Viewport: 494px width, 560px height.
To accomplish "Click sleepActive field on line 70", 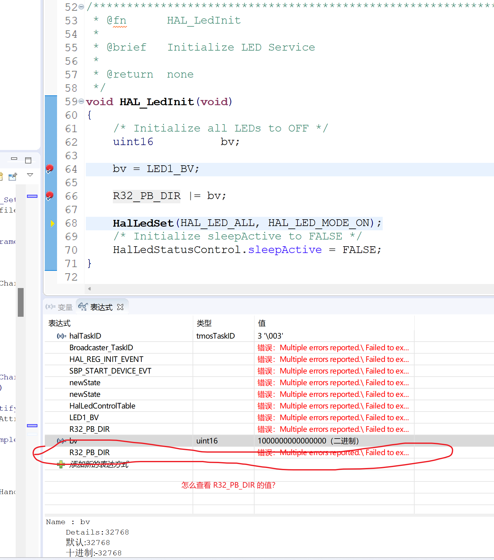I will (285, 250).
